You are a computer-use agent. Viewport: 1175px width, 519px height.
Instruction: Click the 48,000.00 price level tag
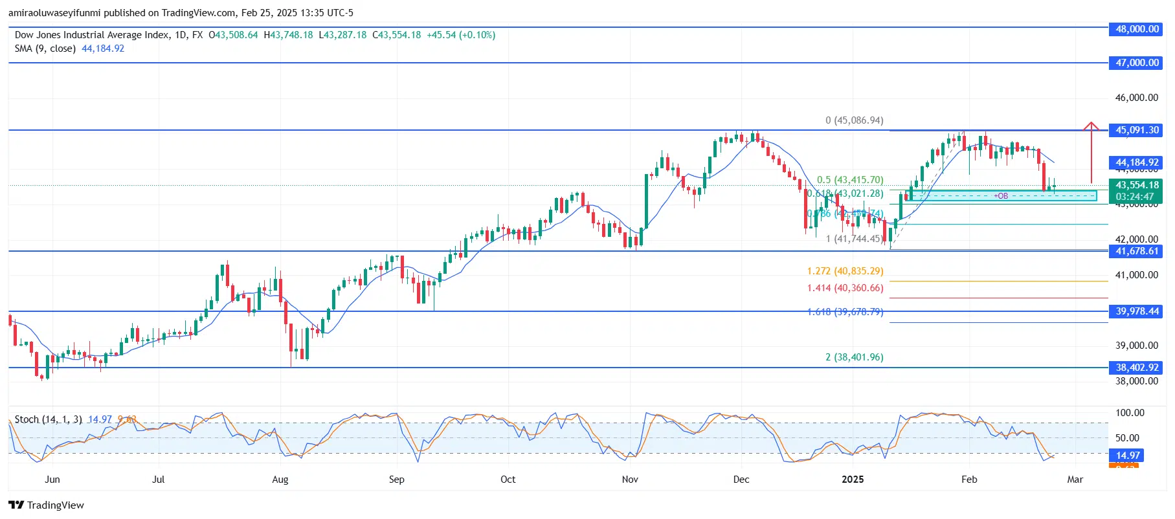pyautogui.click(x=1136, y=29)
